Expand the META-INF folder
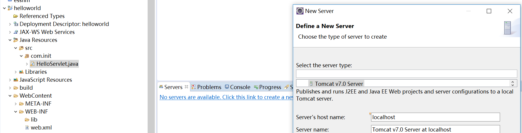This screenshot has height=133, width=522. click(x=15, y=104)
